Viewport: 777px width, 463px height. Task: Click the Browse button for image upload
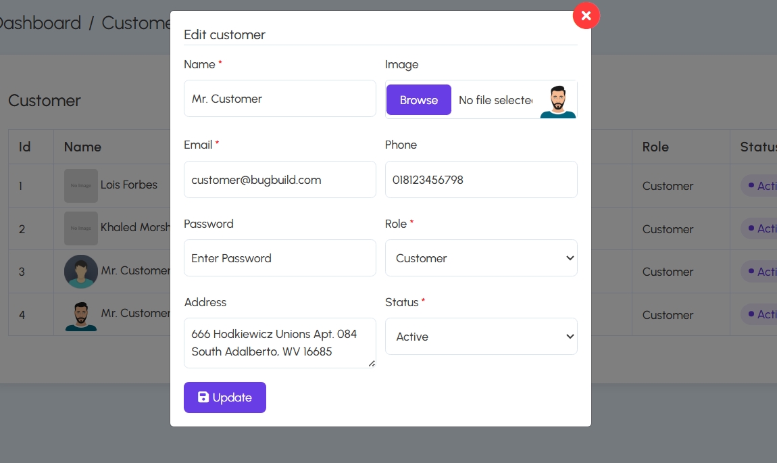[x=419, y=99]
